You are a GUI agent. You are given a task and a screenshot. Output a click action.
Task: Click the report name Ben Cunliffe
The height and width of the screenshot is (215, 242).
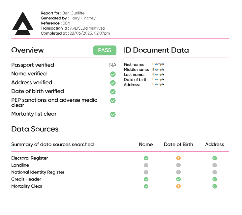pos(74,13)
